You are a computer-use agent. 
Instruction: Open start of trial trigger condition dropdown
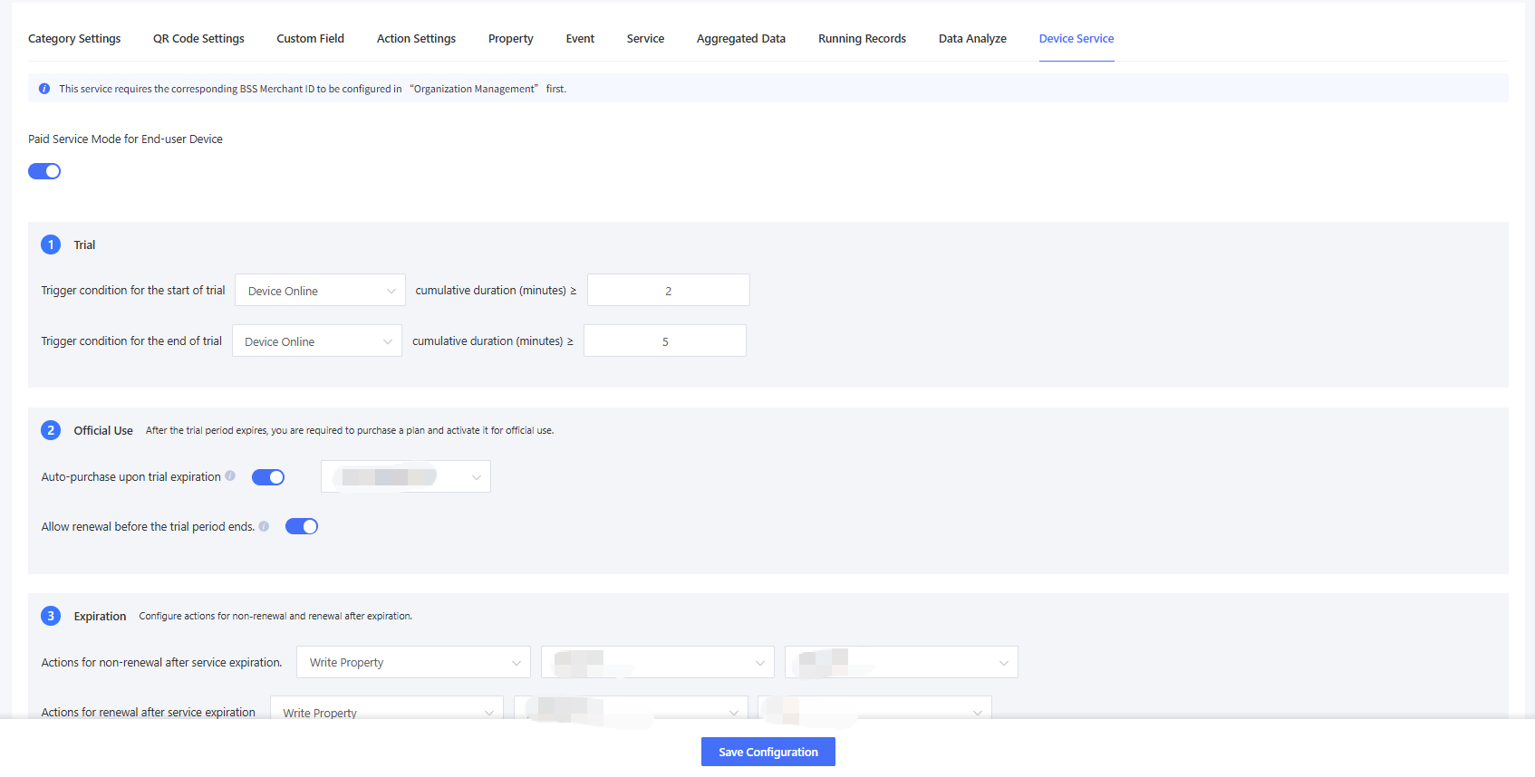coord(320,291)
